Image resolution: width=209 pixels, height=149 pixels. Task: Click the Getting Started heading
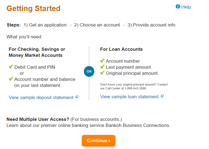(33, 8)
